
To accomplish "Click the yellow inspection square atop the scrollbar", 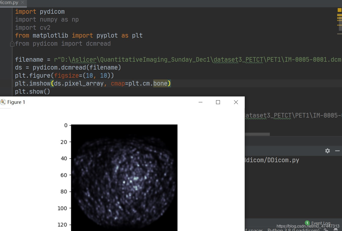I will pyautogui.click(x=339, y=10).
